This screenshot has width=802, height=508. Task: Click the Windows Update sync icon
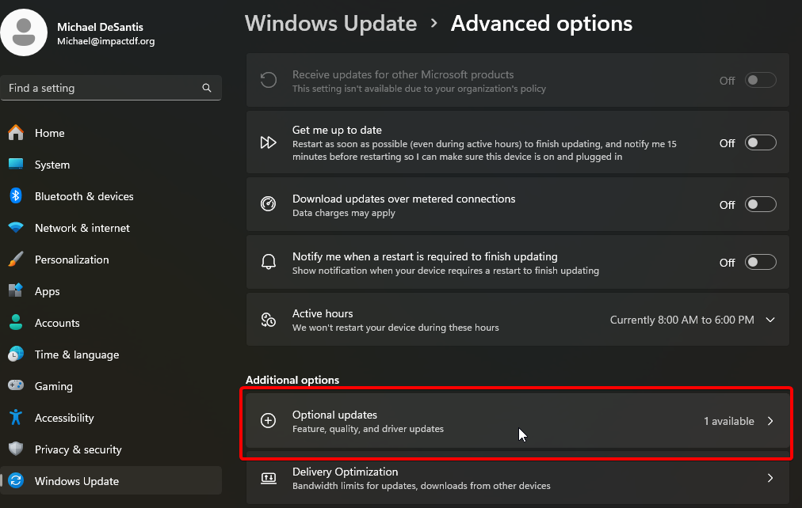click(16, 481)
